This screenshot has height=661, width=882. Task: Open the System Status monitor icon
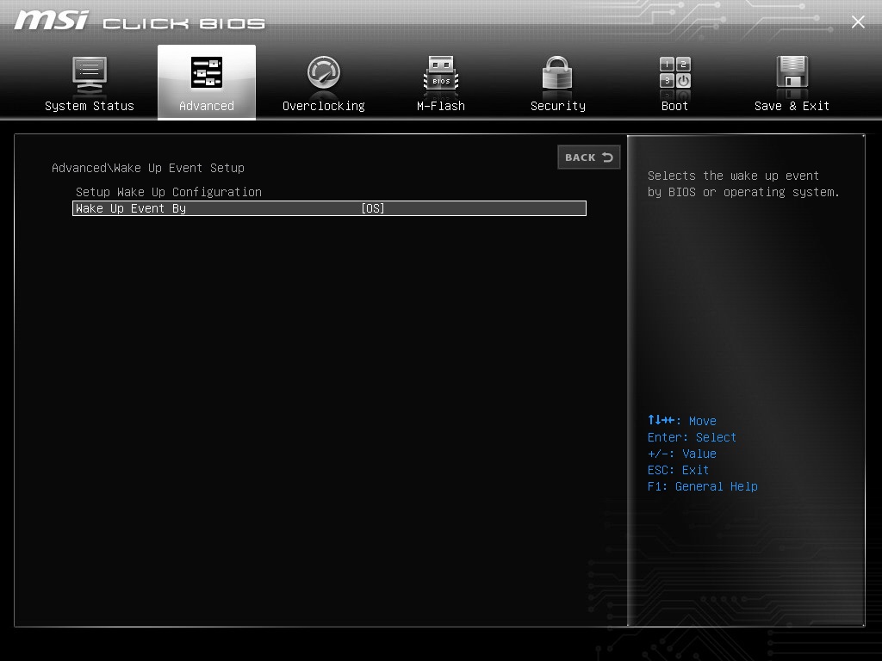(90, 76)
